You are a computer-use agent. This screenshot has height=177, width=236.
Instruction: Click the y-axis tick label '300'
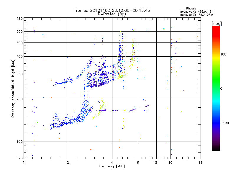(x=20, y=74)
